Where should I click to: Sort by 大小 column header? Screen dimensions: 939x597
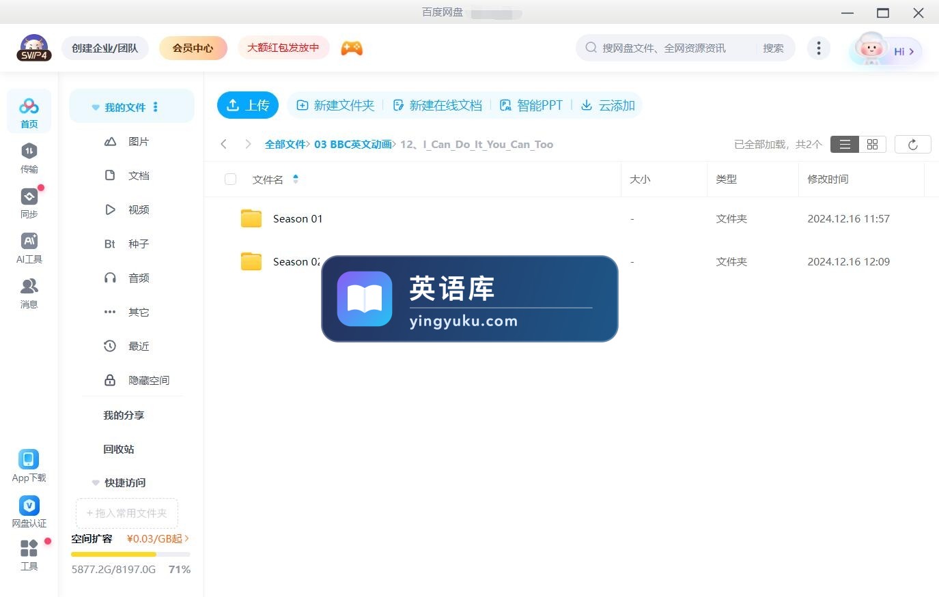[x=640, y=179]
